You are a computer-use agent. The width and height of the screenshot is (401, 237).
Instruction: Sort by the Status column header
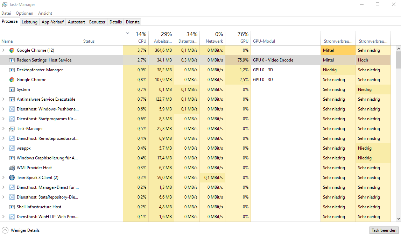(102, 38)
